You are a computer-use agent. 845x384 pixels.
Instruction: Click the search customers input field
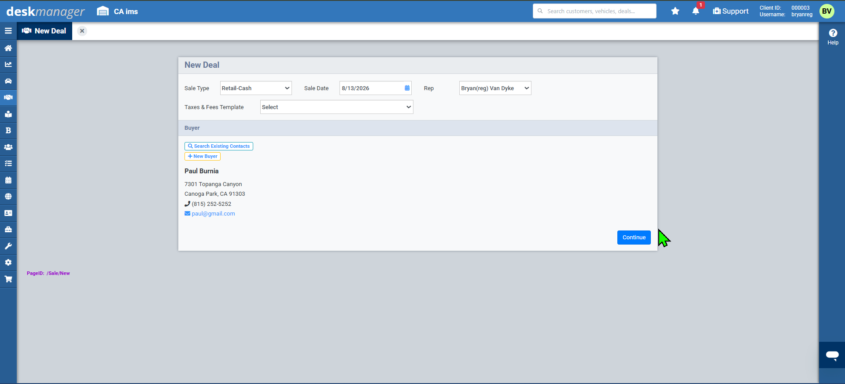coord(594,11)
